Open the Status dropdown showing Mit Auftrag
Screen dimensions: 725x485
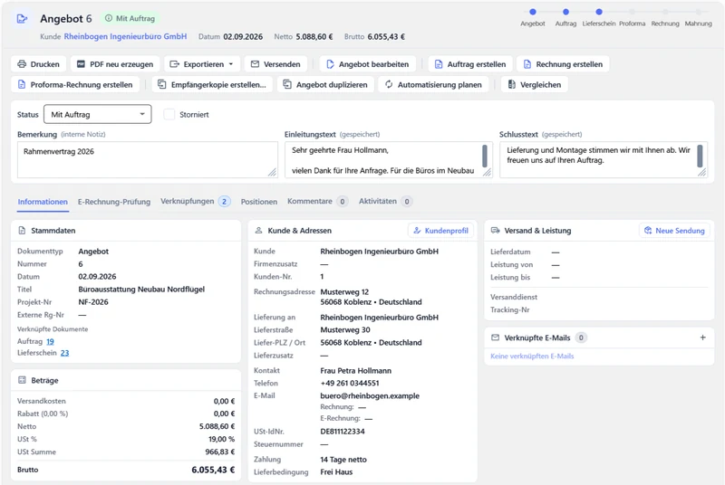98,114
